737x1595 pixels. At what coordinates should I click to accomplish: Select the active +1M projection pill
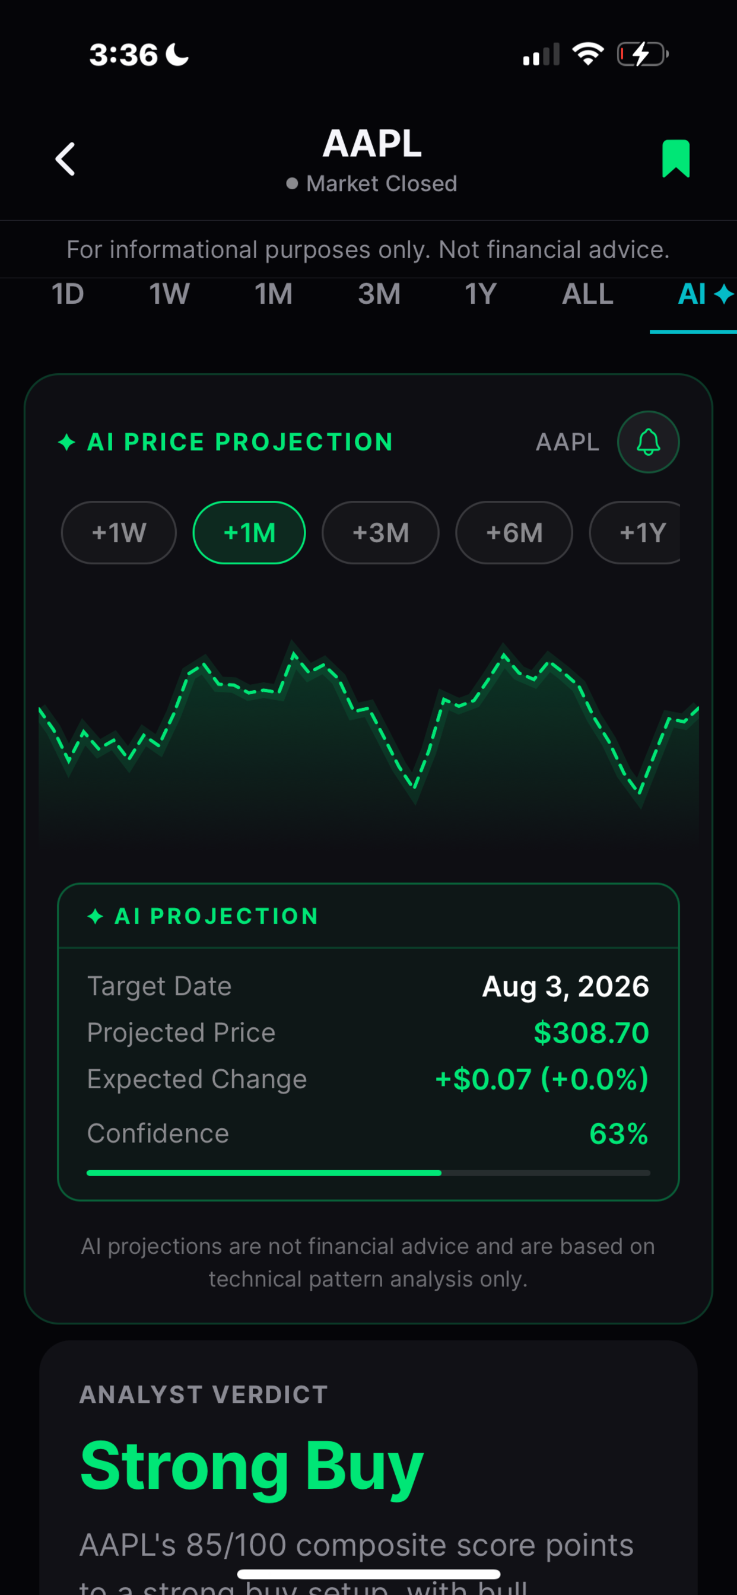(249, 532)
